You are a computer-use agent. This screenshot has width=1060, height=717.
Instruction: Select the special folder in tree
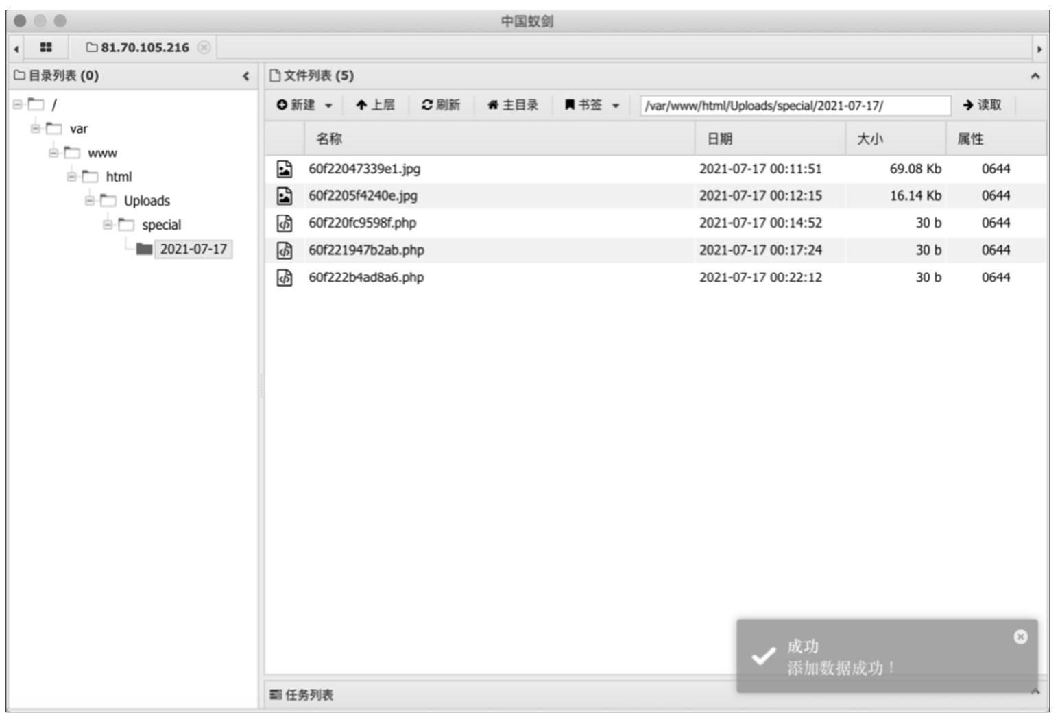(x=161, y=225)
